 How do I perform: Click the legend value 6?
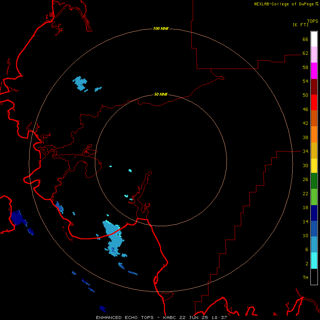307,250
